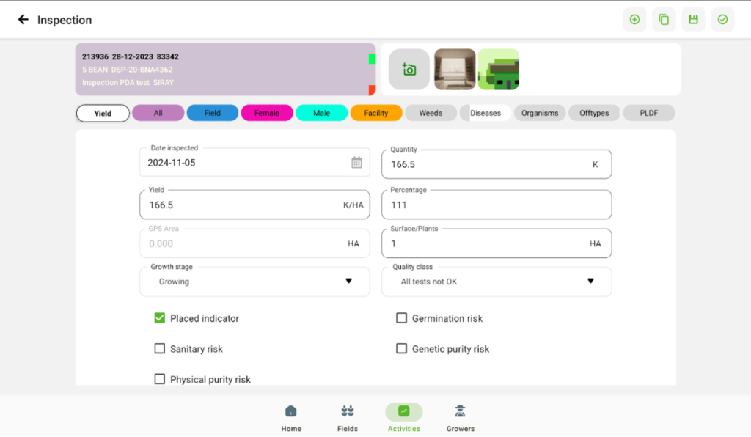Open Home from bottom navigation
Screen dimensions: 751x437
pos(291,418)
